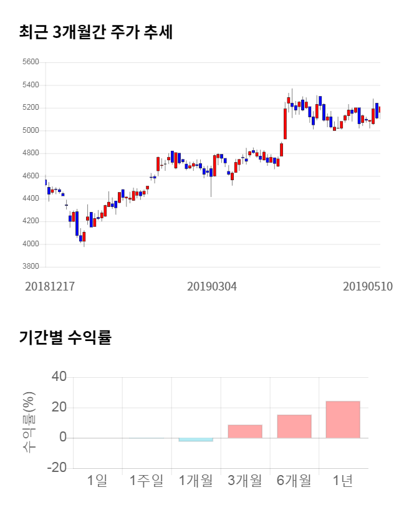Click the 1일 x-axis label
The image size is (399, 505).
(98, 481)
